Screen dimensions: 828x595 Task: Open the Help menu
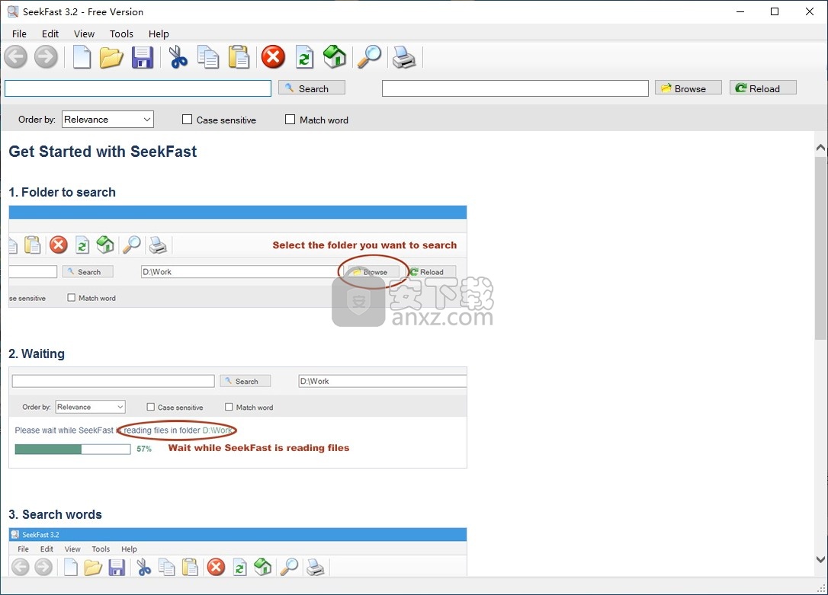pyautogui.click(x=159, y=34)
